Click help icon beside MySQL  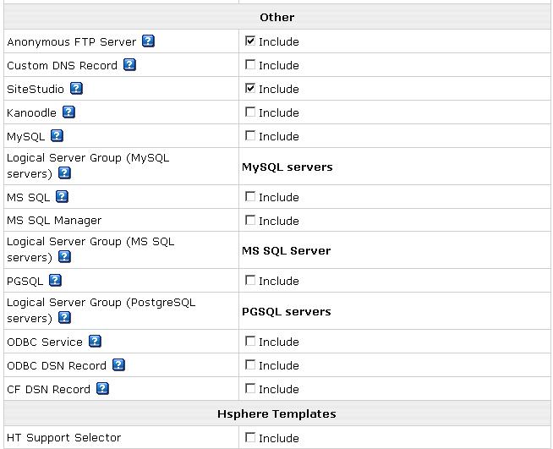[57, 135]
